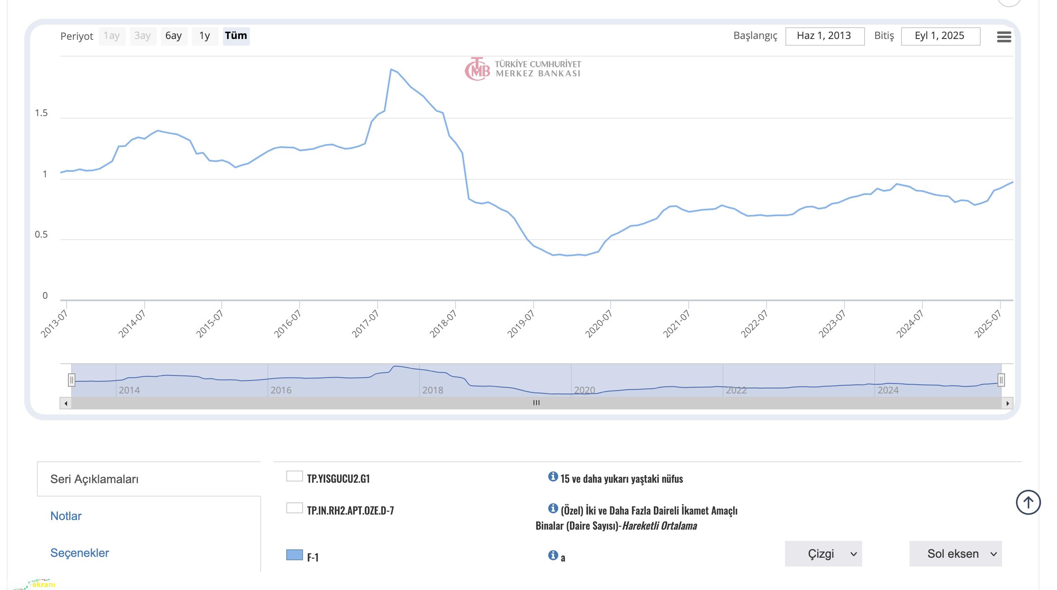This screenshot has width=1057, height=590.
Task: Open the Seri Açıklamaları tab
Action: click(x=94, y=479)
